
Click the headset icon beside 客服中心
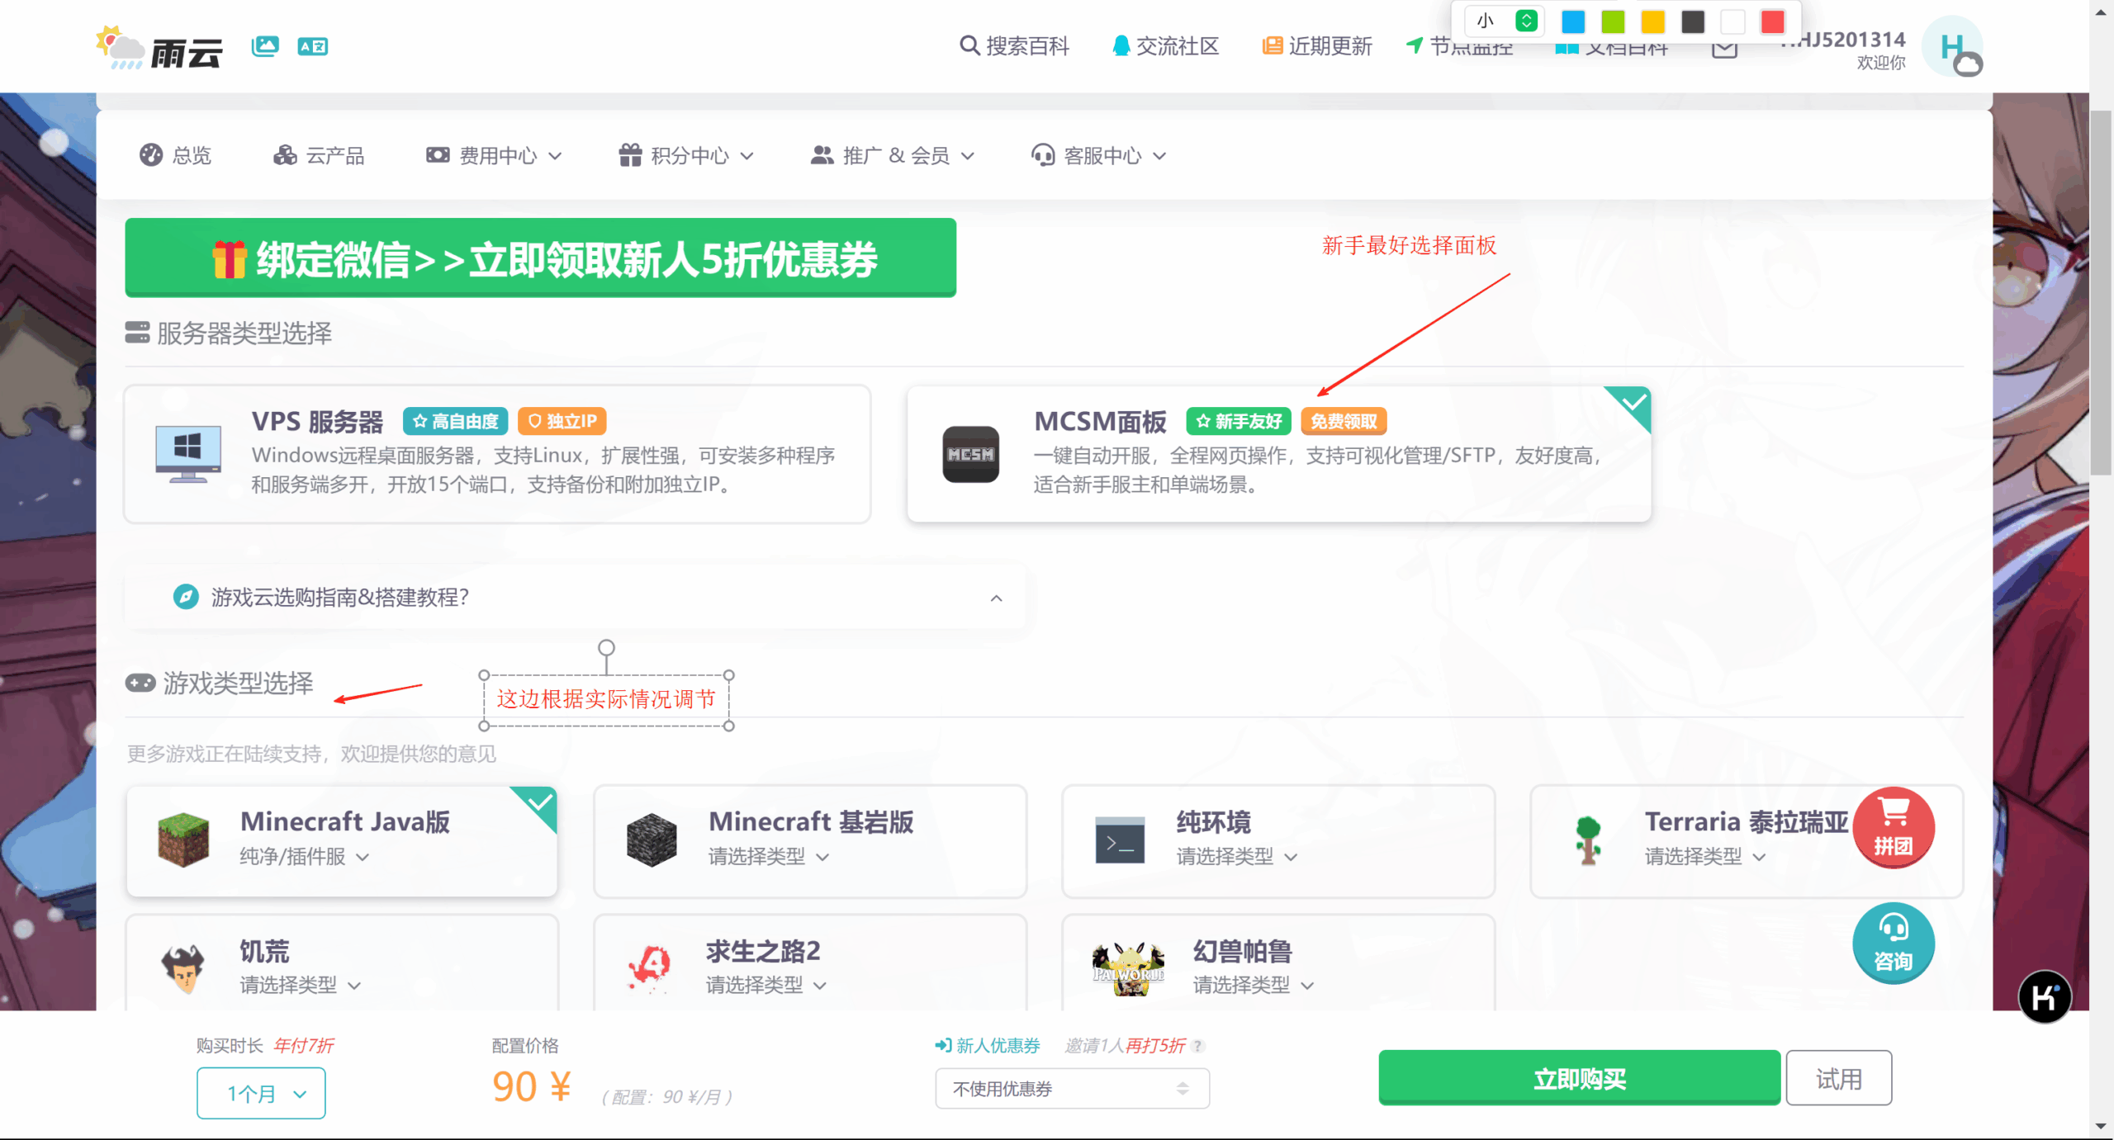pos(1043,155)
